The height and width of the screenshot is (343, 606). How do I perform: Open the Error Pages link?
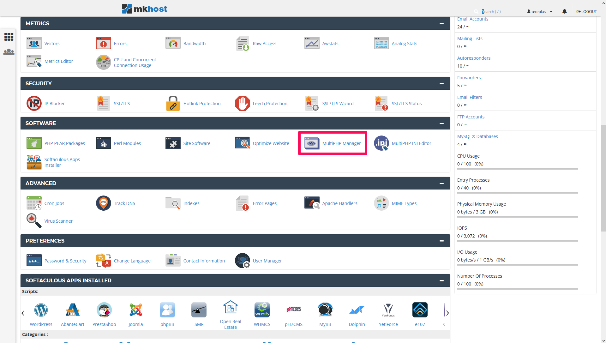(x=265, y=203)
